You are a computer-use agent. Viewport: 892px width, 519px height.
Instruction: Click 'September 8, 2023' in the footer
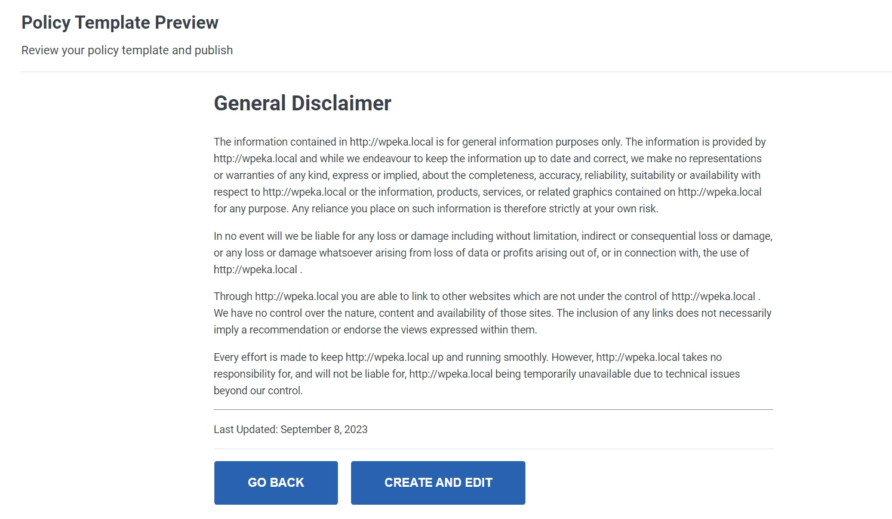(x=324, y=429)
